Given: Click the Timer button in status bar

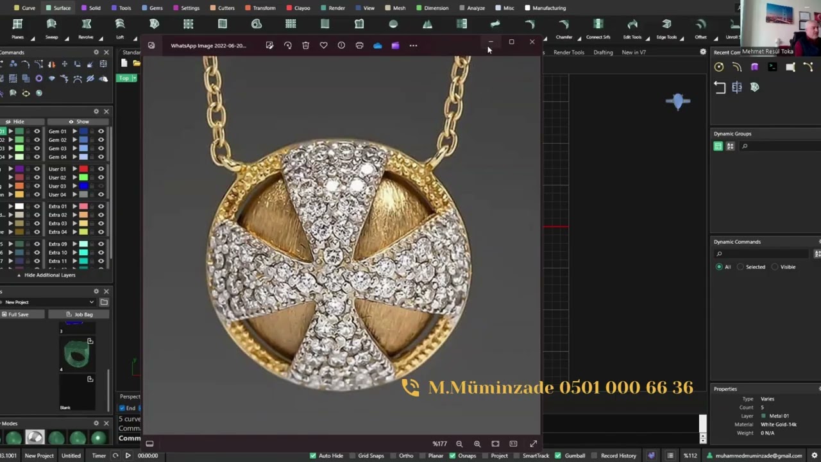Looking at the screenshot, I should coord(99,456).
